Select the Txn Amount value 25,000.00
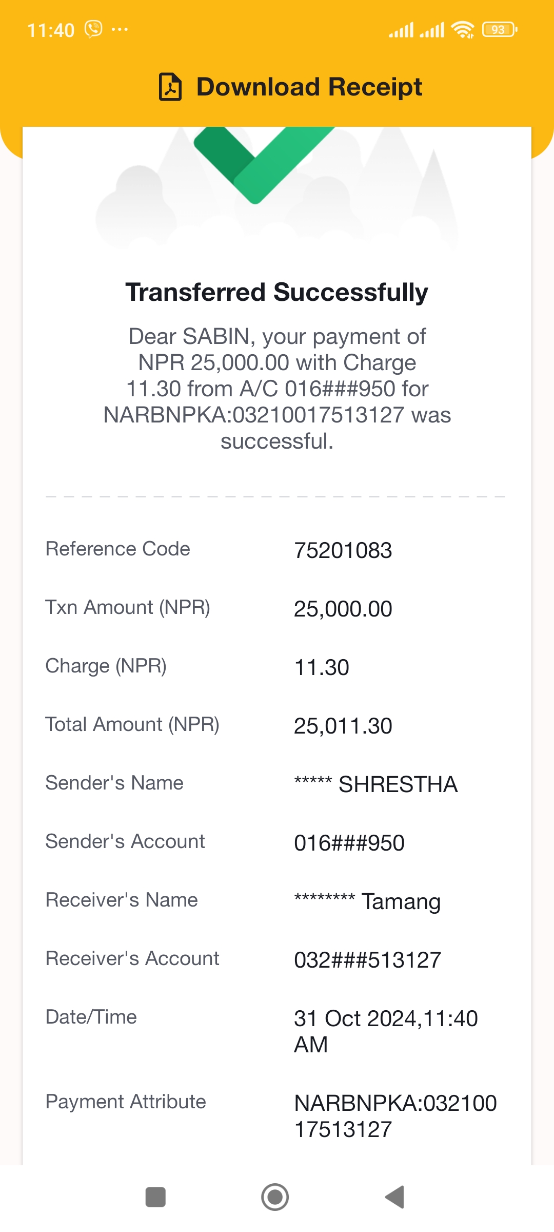554x1232 pixels. (343, 609)
